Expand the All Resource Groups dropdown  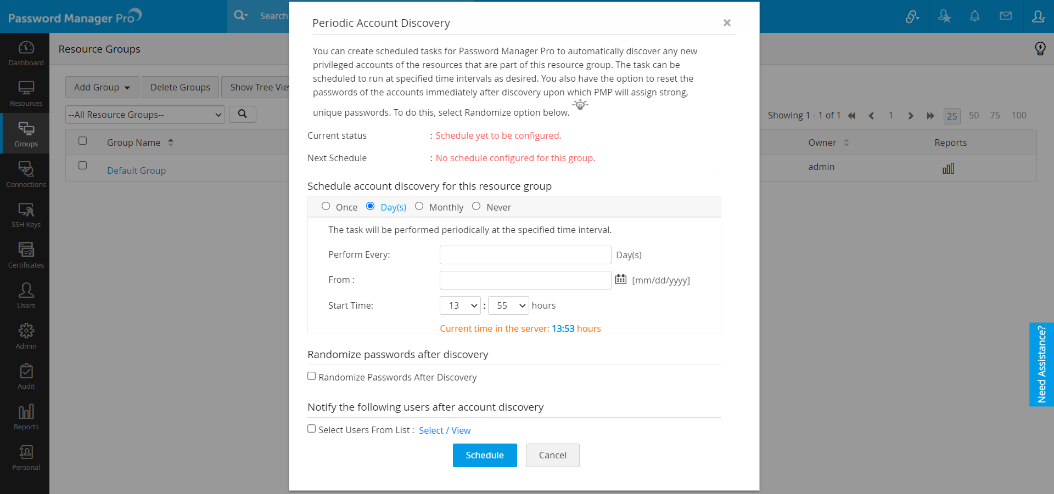point(145,115)
